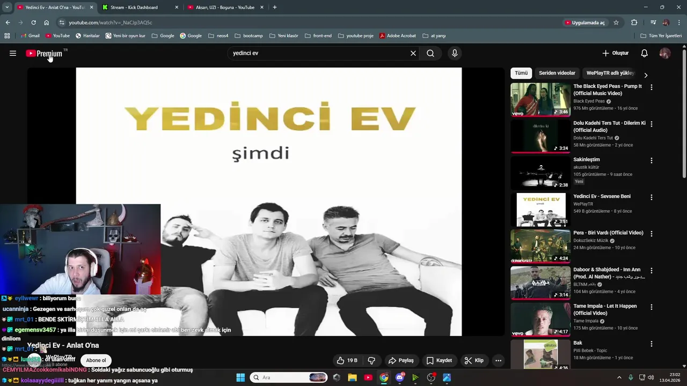Start voice search with the microphone

click(x=455, y=53)
